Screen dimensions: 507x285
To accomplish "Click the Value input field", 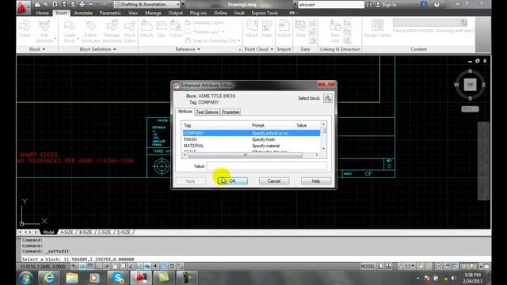I will (x=266, y=166).
